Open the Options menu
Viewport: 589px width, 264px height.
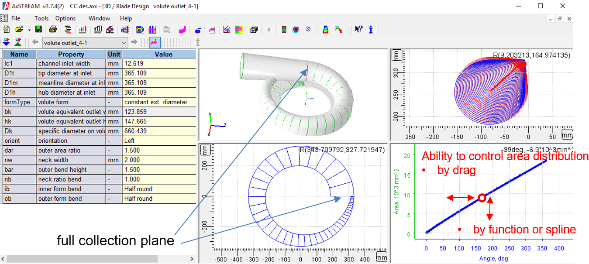point(65,18)
